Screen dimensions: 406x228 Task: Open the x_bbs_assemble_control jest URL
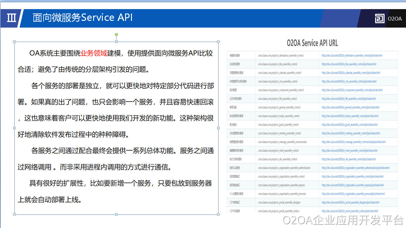349,64
